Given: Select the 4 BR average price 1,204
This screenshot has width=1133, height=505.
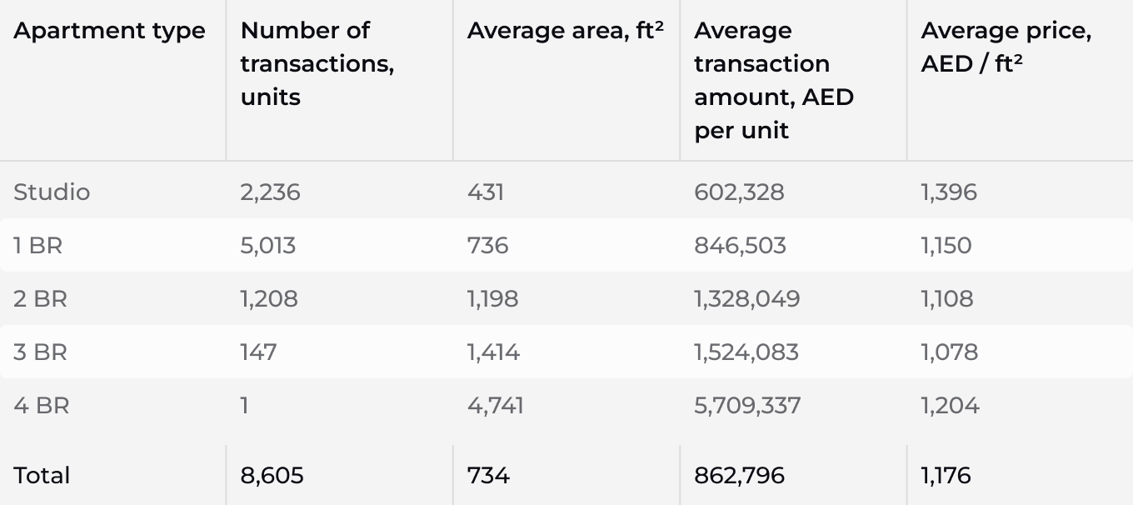Looking at the screenshot, I should tap(950, 406).
